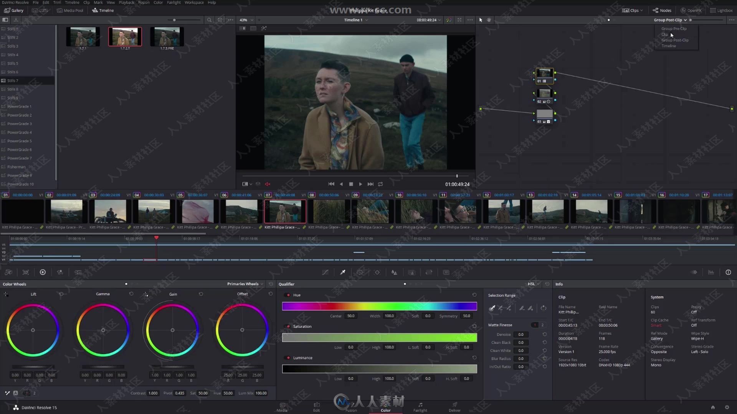Open the Camera Raw palette

coord(8,272)
